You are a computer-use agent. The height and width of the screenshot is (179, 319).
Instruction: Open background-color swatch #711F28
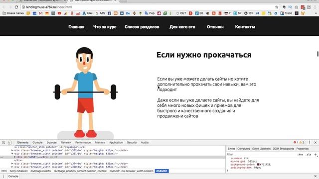(x=258, y=165)
